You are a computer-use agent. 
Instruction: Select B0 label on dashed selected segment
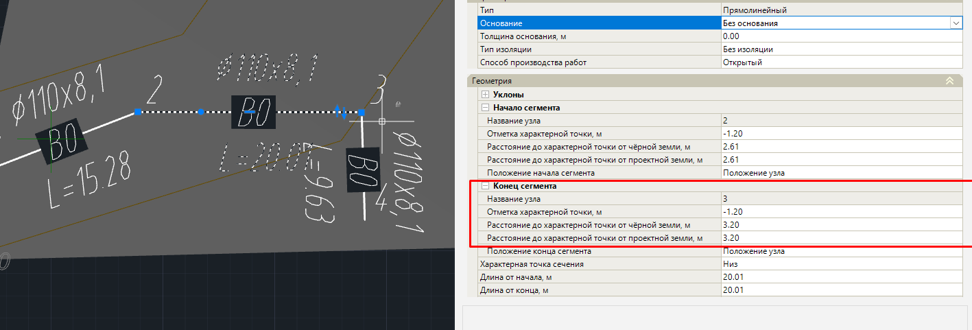(x=253, y=113)
